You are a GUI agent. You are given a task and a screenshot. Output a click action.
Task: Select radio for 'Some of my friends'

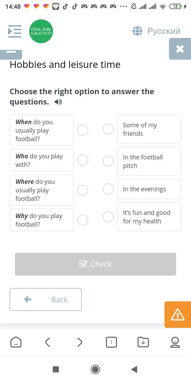pos(108,129)
